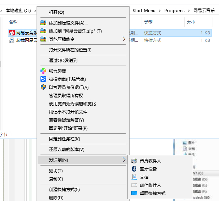Select 删除(D) menu entry

83,197
